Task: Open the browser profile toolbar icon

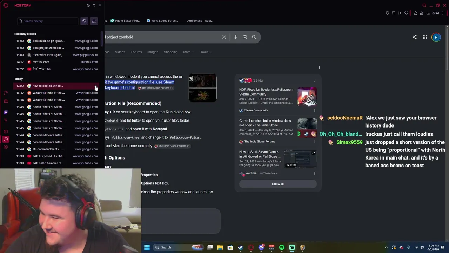Action: pos(422,13)
